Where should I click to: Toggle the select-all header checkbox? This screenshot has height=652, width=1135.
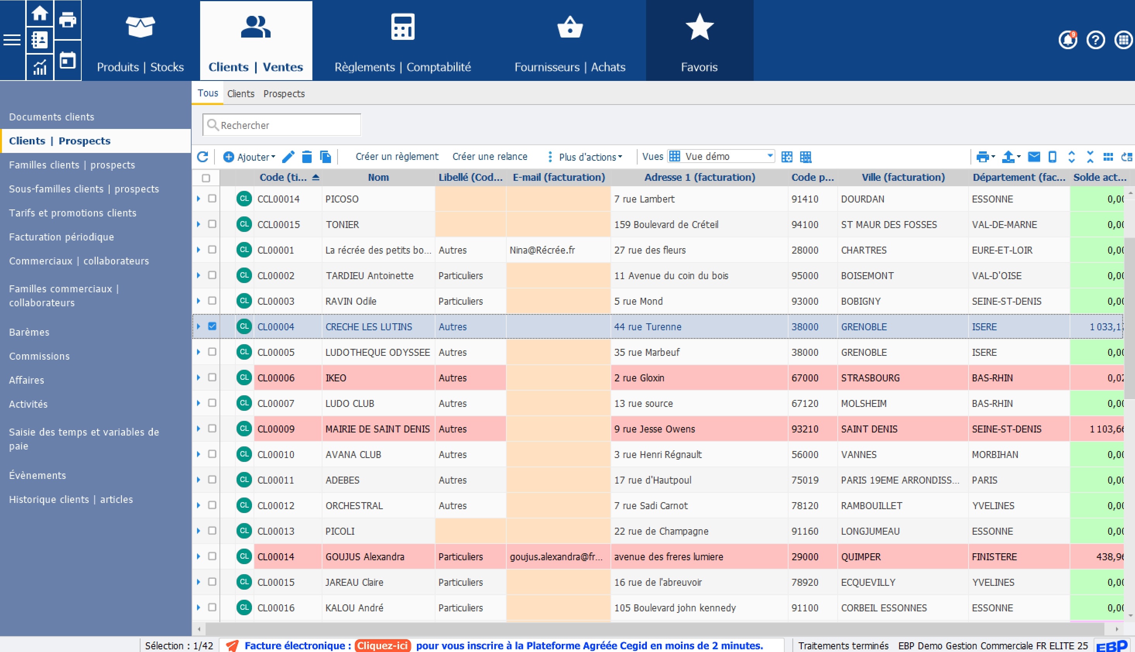point(206,178)
